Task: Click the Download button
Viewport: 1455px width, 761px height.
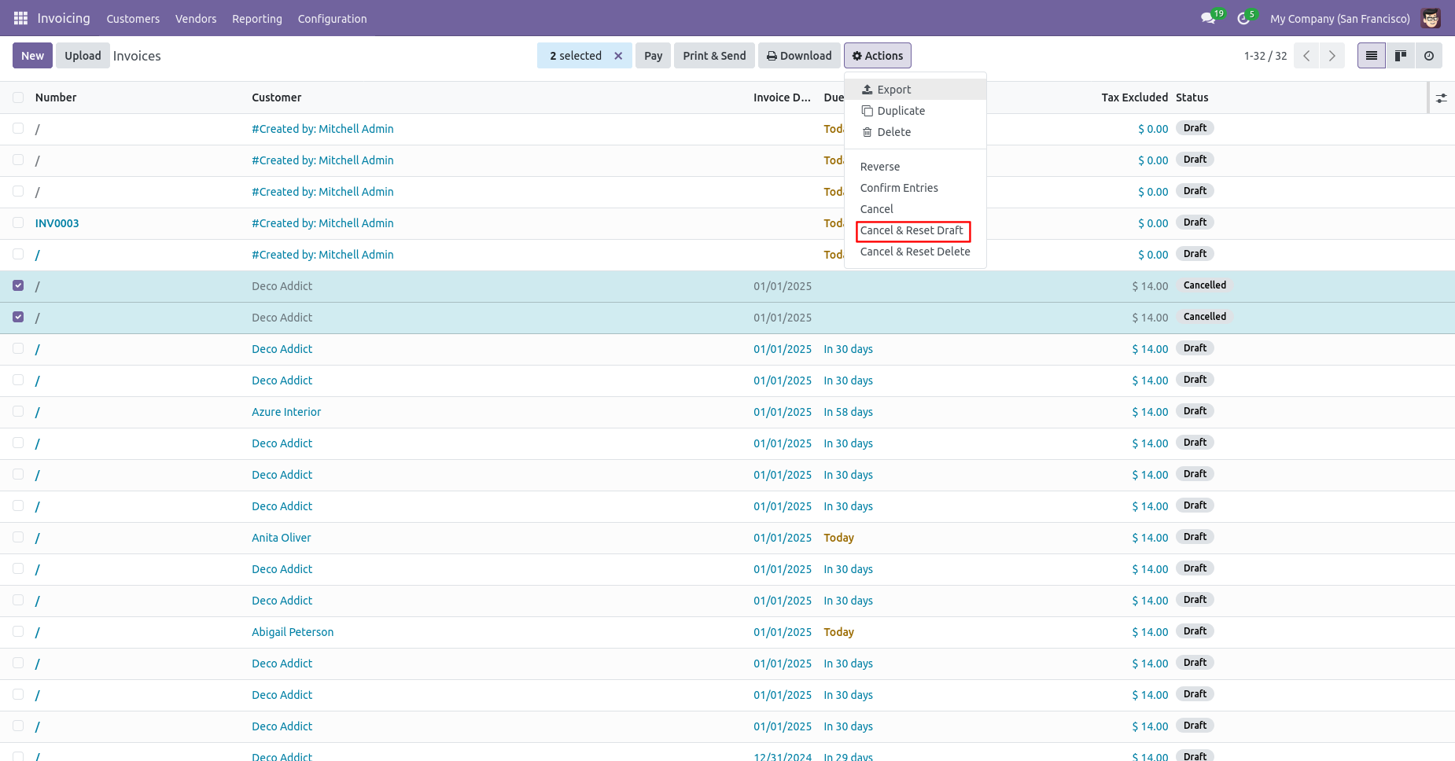Action: pyautogui.click(x=799, y=56)
